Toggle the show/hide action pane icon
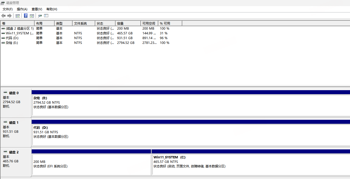 [x=32, y=16]
